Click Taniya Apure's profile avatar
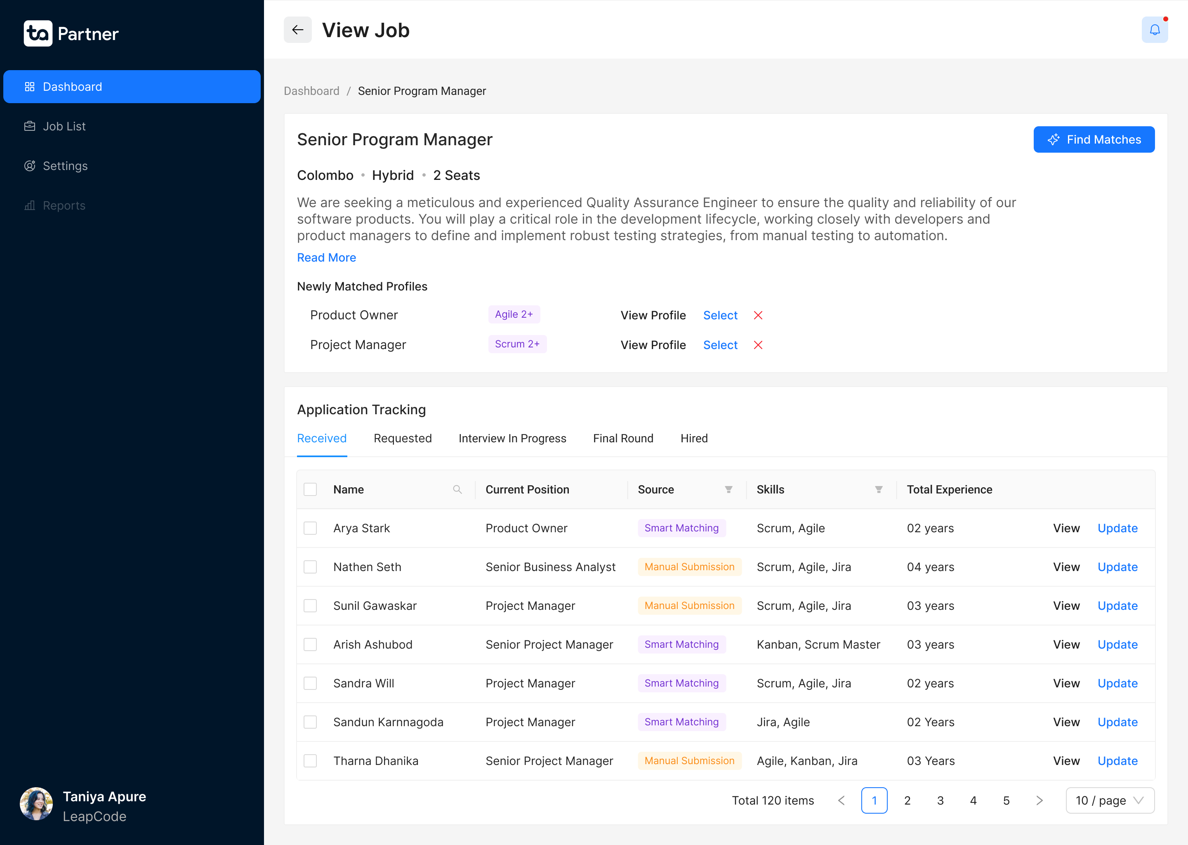1188x845 pixels. (36, 803)
